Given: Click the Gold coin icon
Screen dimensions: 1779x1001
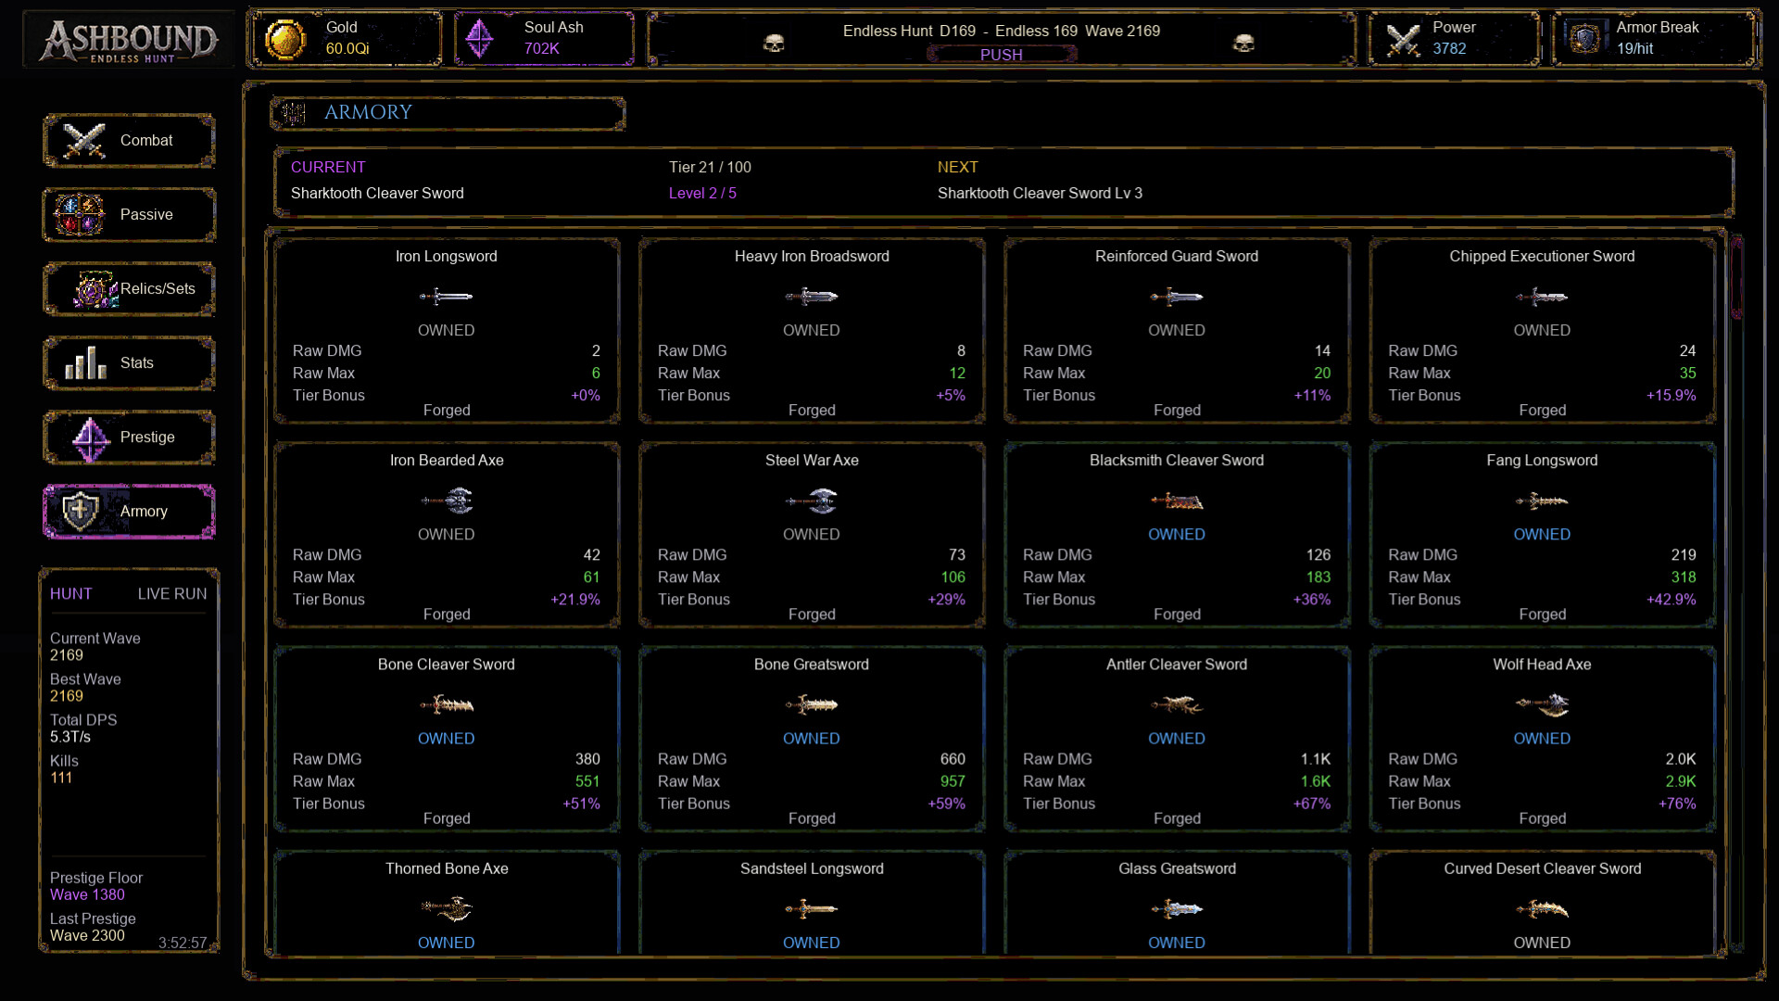Looking at the screenshot, I should [285, 39].
